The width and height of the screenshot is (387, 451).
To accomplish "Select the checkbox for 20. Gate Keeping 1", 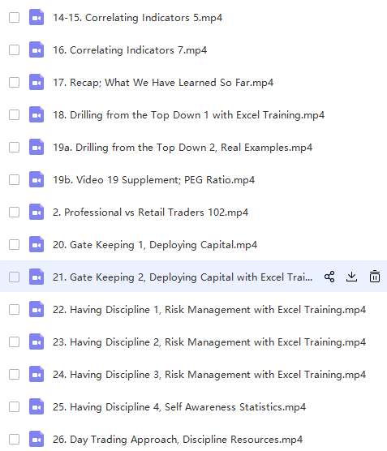I will [14, 245].
